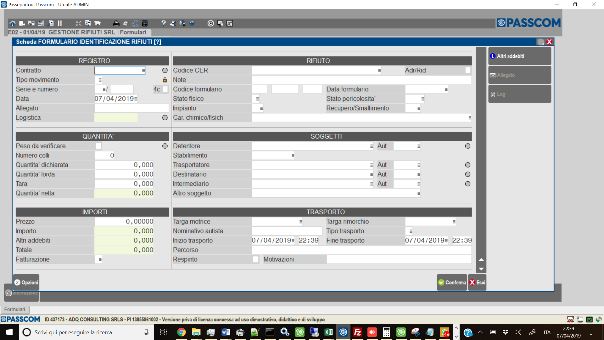
Task: Expand the Targa motrice selection list
Action: 301,222
